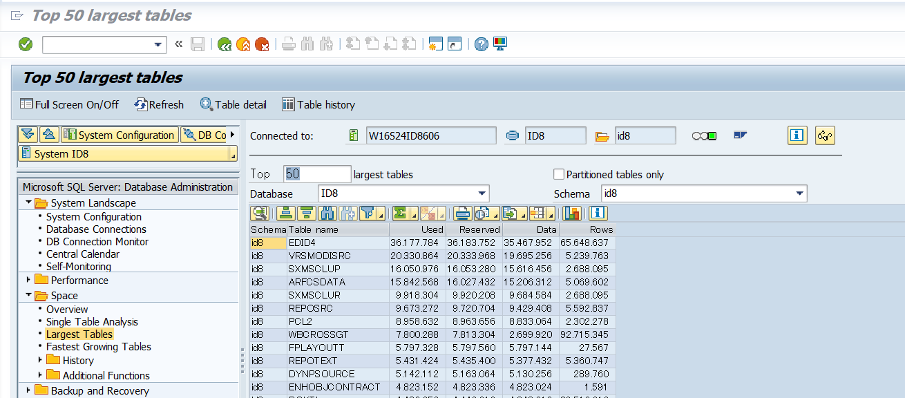Viewport: 905px width, 398px height.
Task: Expand the Performance folder in tree
Action: click(x=28, y=280)
